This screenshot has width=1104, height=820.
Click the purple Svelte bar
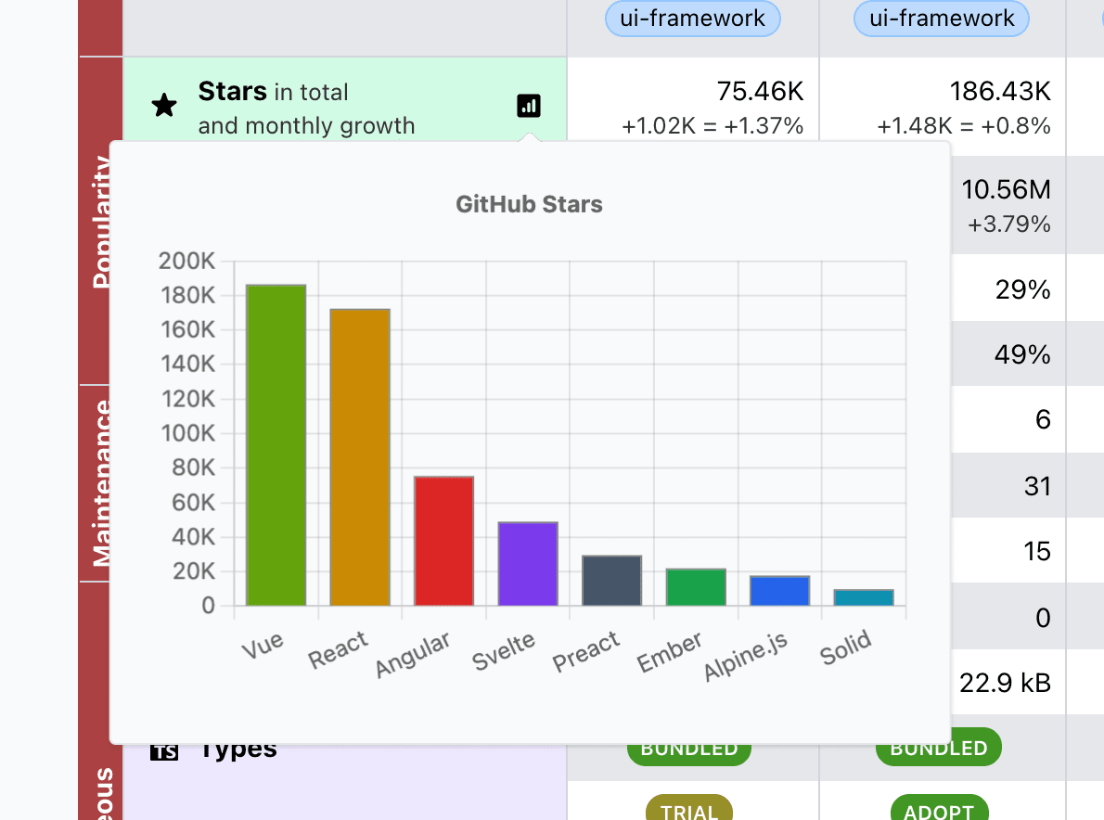[x=528, y=564]
